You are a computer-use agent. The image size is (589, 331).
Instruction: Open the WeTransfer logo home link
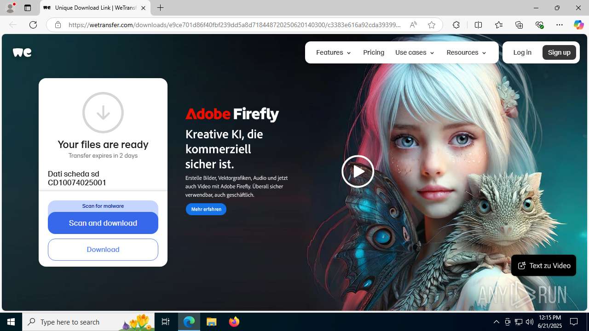click(22, 52)
